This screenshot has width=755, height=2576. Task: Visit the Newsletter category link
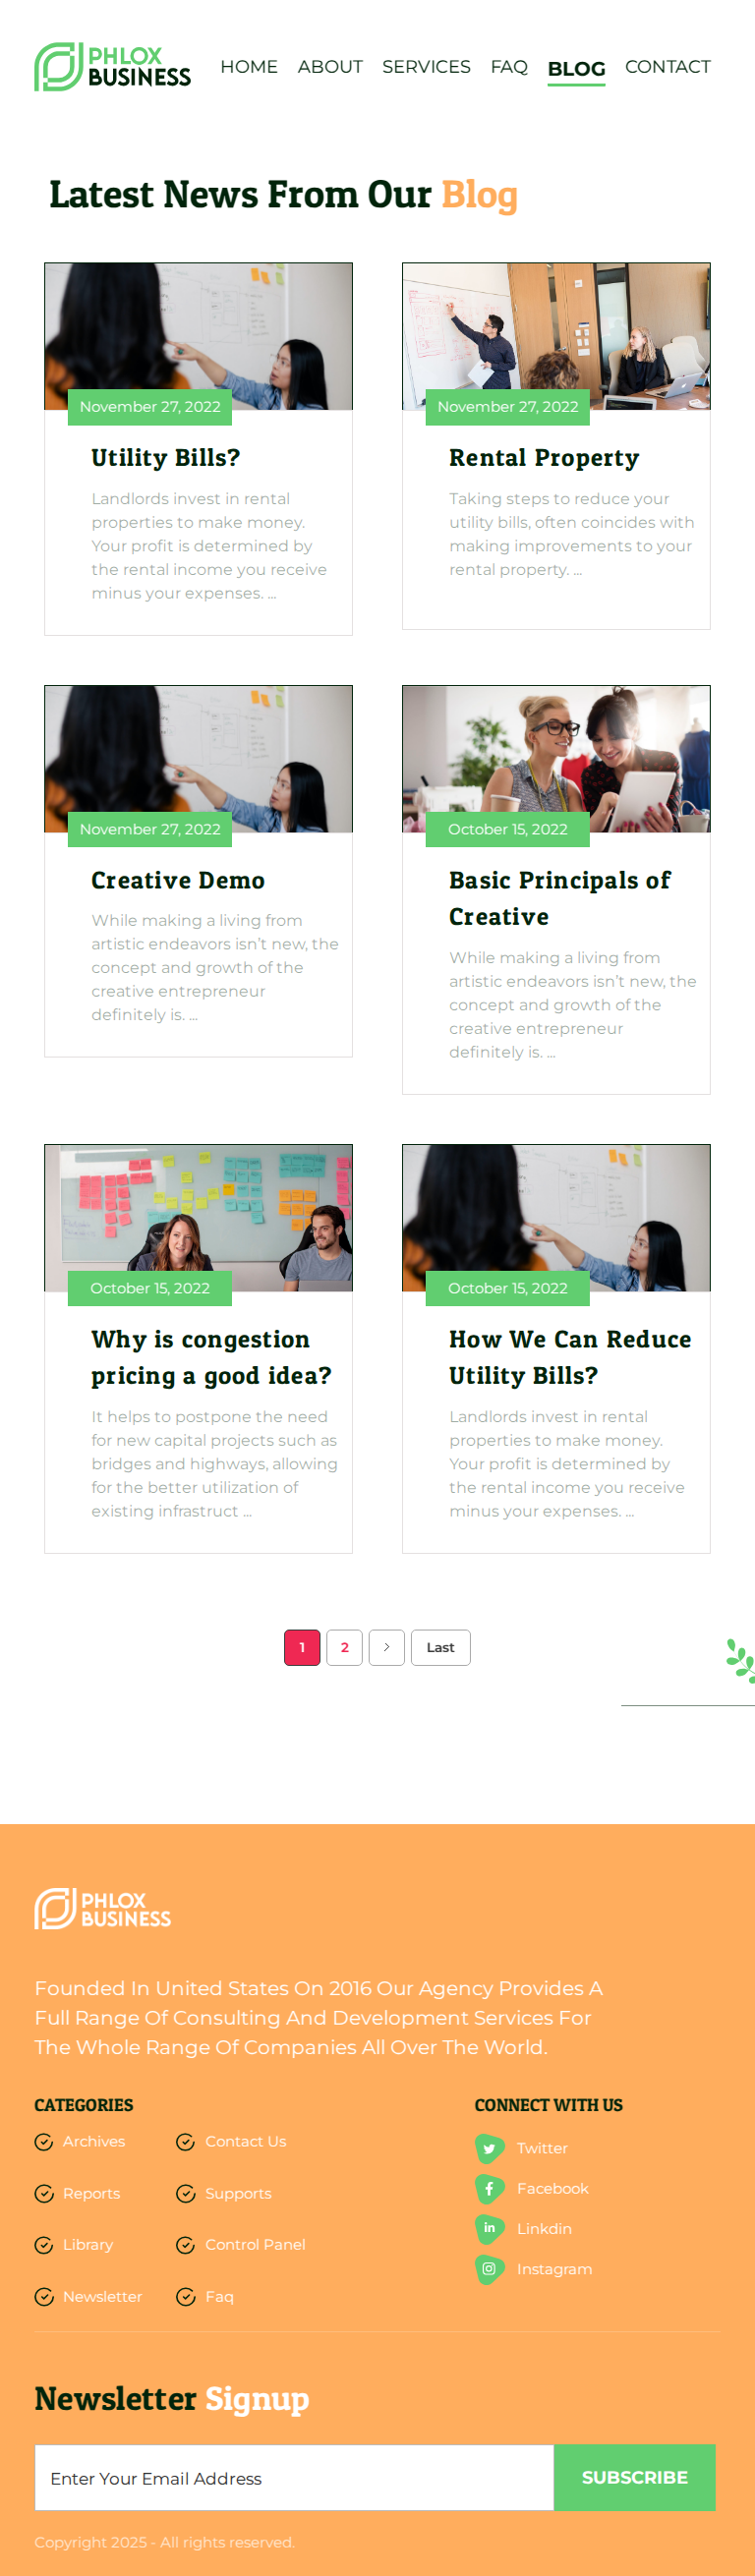coord(102,2297)
